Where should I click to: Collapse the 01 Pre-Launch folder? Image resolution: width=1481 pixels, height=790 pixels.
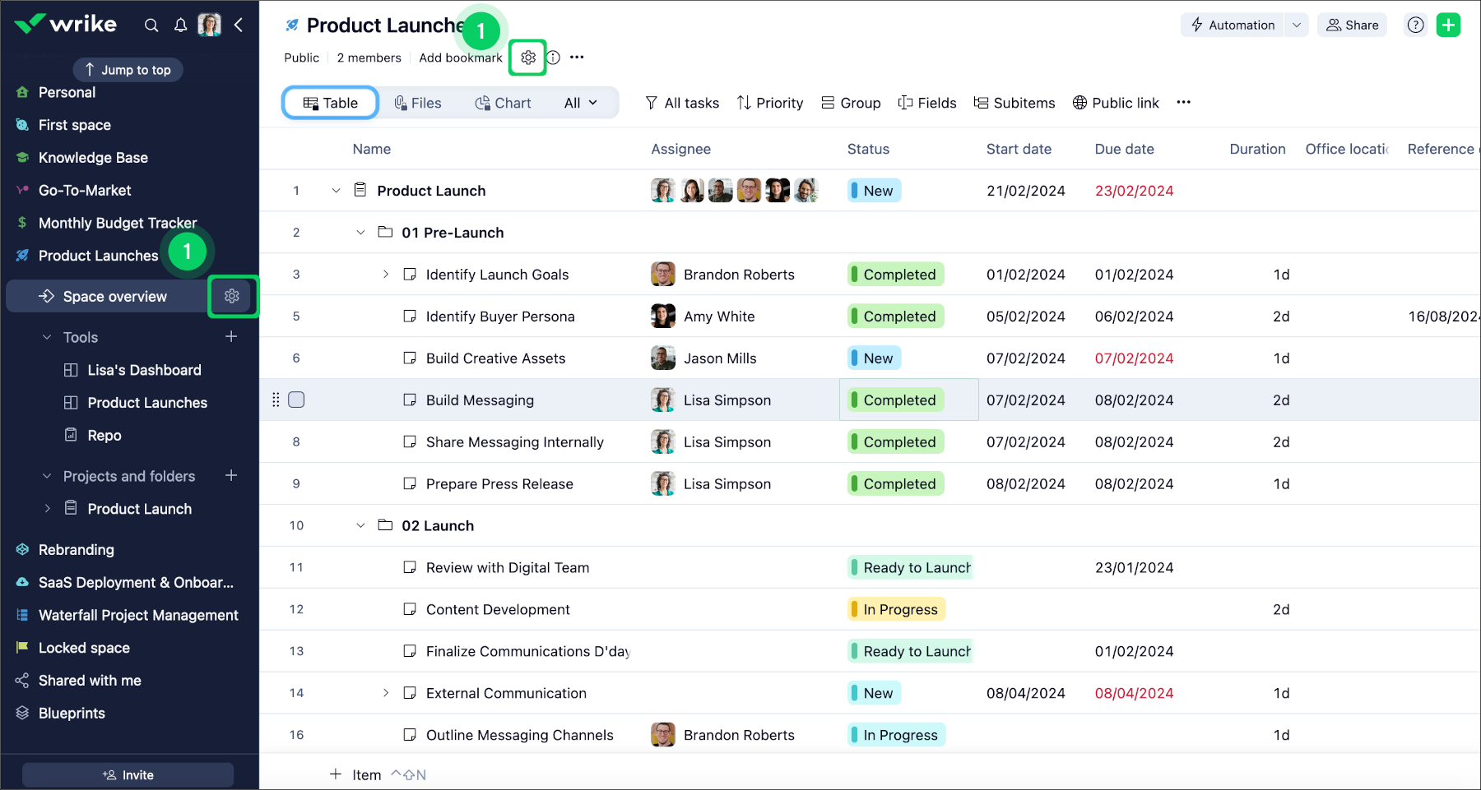(360, 233)
